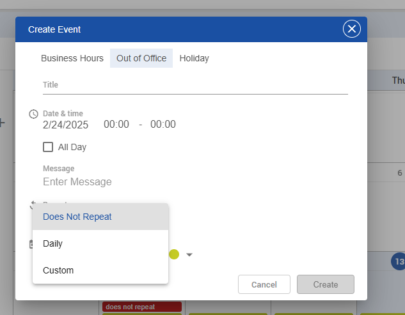Focus the Title input field
405x315 pixels.
(195, 85)
